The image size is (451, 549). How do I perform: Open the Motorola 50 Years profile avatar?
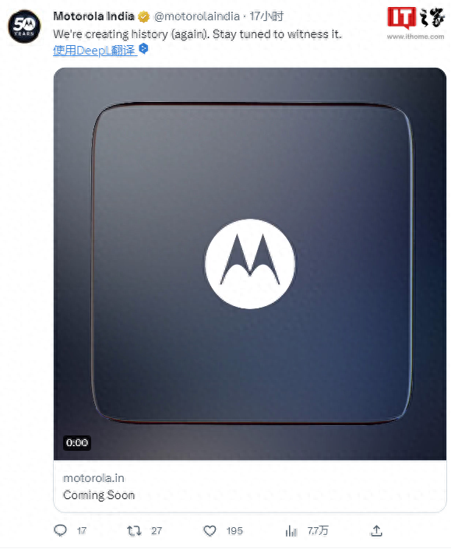pos(24,26)
